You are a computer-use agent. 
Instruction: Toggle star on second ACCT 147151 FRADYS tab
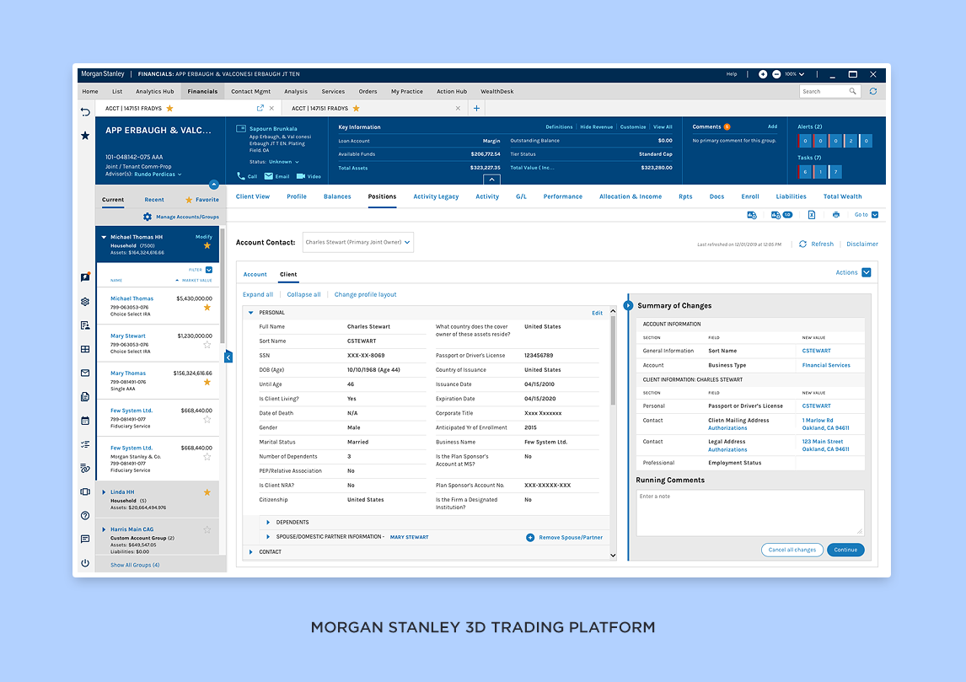coord(356,109)
